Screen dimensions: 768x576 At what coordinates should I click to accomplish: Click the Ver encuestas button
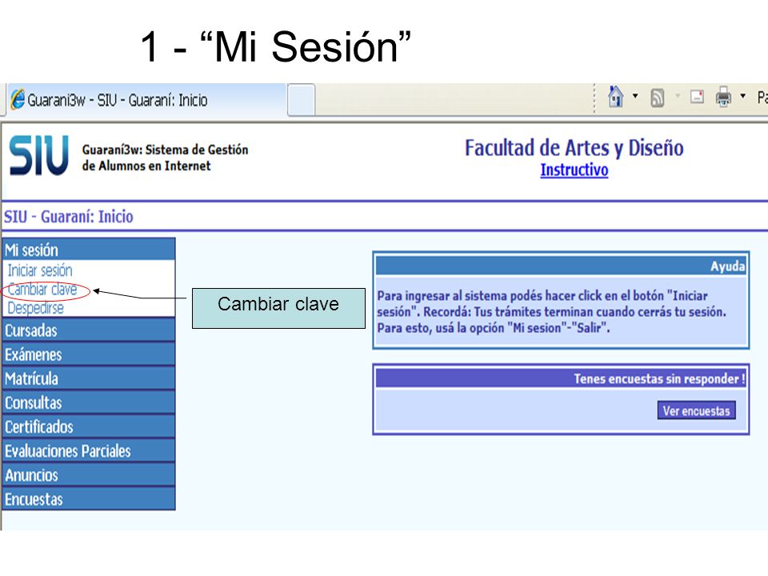[697, 410]
